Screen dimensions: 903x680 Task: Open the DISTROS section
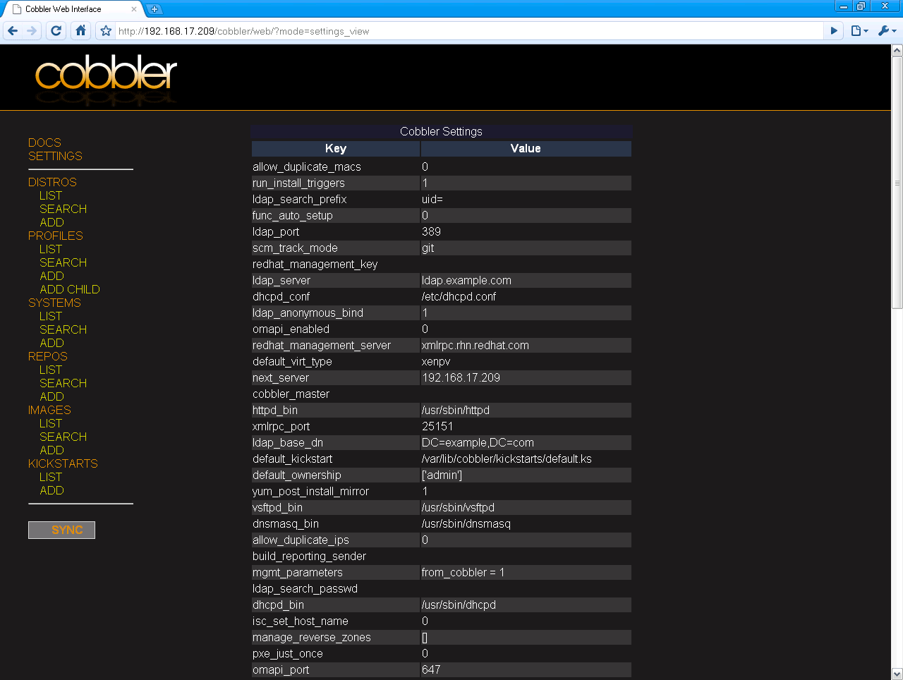52,182
